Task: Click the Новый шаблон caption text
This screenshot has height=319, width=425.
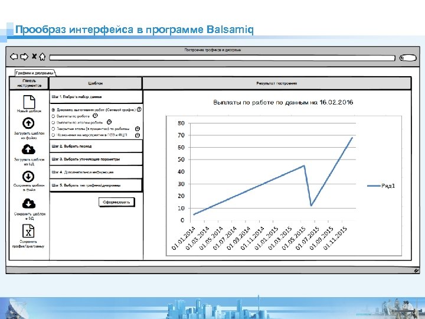Action: point(29,111)
